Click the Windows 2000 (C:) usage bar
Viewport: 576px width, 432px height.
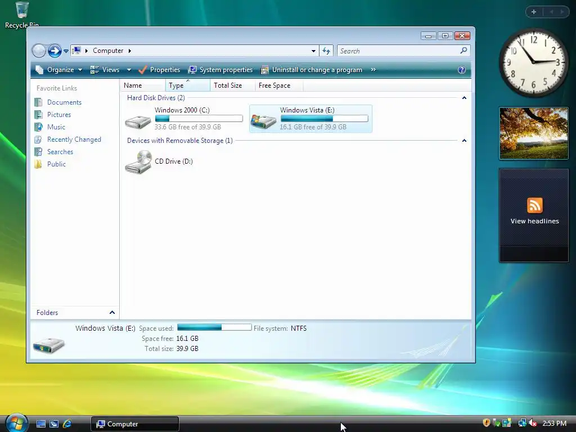pyautogui.click(x=199, y=118)
